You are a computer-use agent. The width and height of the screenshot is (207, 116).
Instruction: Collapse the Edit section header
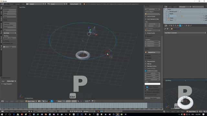pyautogui.click(x=6, y=20)
